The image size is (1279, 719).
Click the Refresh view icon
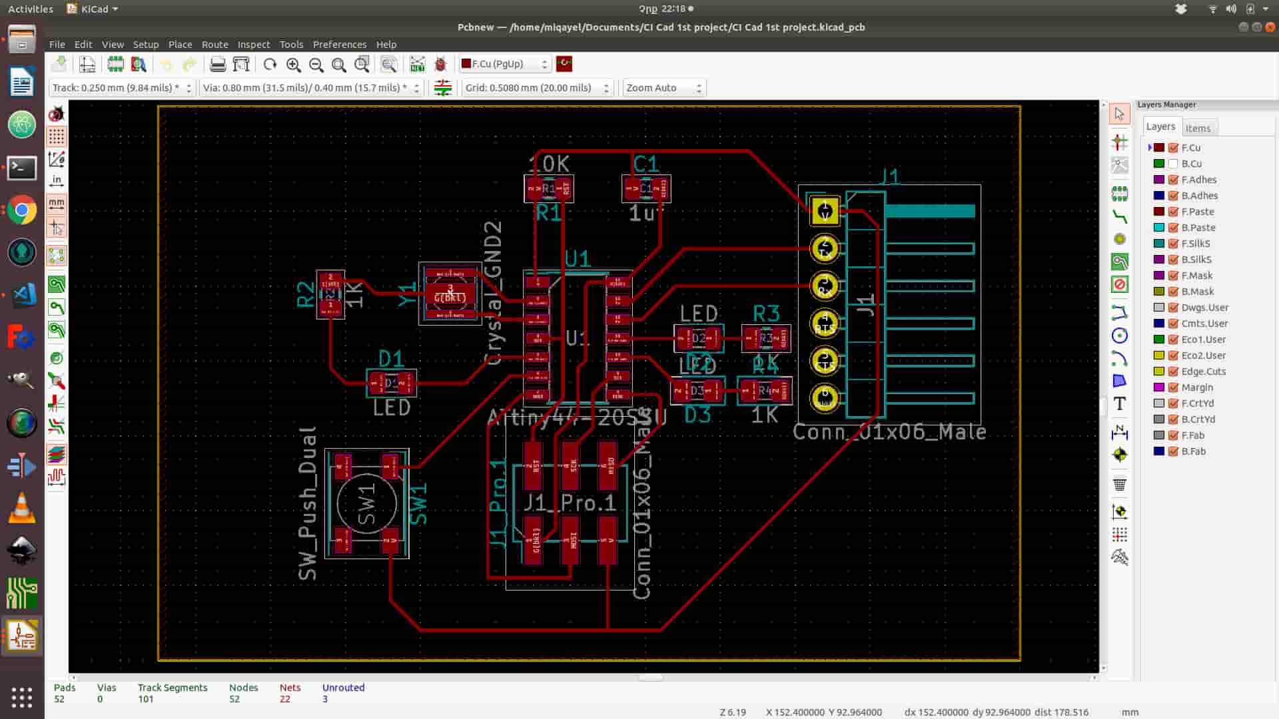click(270, 65)
